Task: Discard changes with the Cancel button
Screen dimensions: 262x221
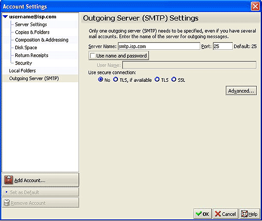Action: (225, 214)
